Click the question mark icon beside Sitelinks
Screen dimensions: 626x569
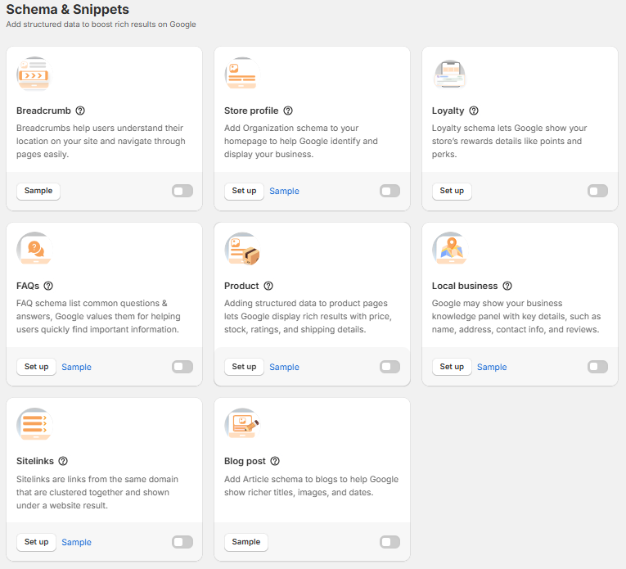(63, 461)
